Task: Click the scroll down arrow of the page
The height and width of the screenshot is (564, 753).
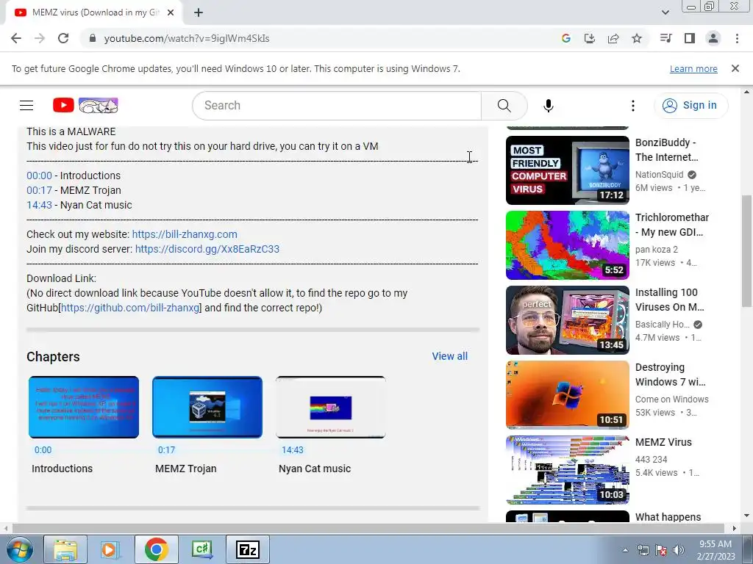Action: pyautogui.click(x=746, y=516)
